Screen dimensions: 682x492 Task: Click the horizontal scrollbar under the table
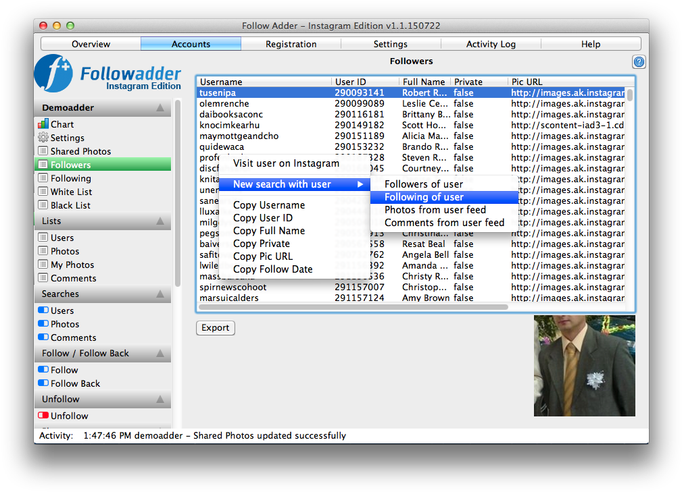coord(353,307)
